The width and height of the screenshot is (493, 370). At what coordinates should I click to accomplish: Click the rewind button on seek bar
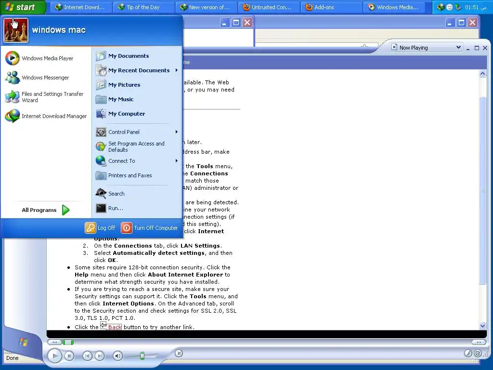[x=54, y=343]
